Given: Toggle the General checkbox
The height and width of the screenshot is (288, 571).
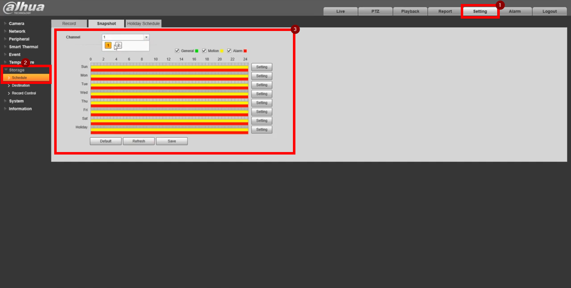Looking at the screenshot, I should 177,51.
